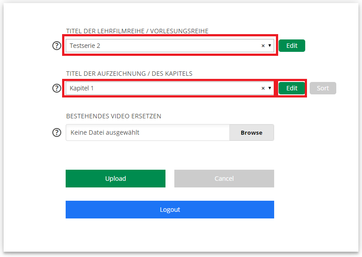Click Browse to choose a video file
This screenshot has width=362, height=257.
pos(252,132)
